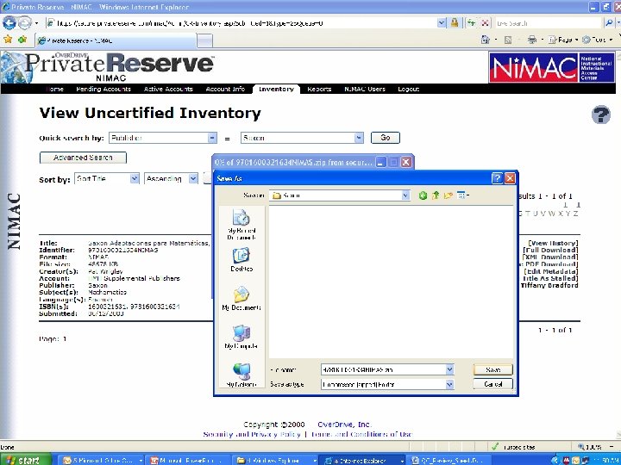Click the IE Back navigation arrow
This screenshot has height=465, width=621.
click(9, 23)
